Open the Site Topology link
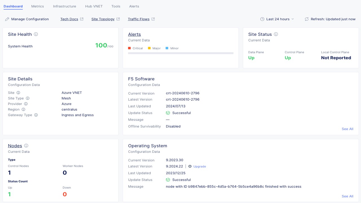Screen dimensions: 361x203 pos(103,19)
